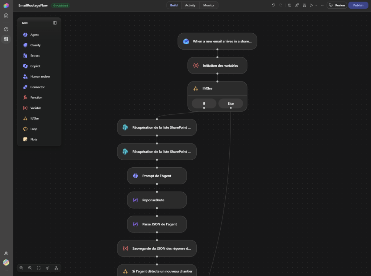Screen dimensions: 371x276
Task: Save the flow
Action: click(304, 5)
